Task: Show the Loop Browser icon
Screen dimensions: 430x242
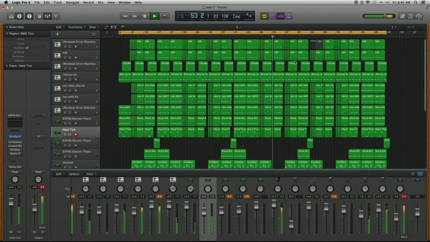Action: (x=411, y=16)
